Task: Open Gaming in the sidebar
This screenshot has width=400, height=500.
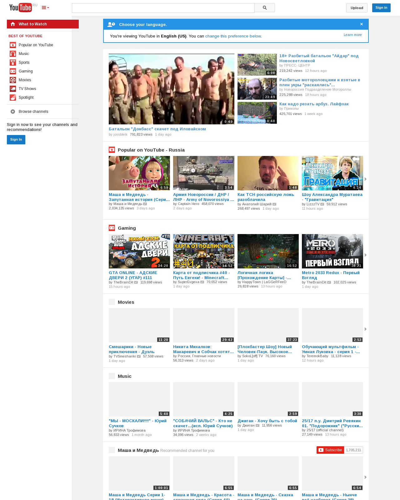Action: click(26, 71)
